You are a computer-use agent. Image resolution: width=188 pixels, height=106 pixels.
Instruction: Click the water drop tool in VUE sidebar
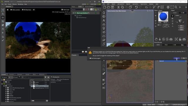coord(104,12)
